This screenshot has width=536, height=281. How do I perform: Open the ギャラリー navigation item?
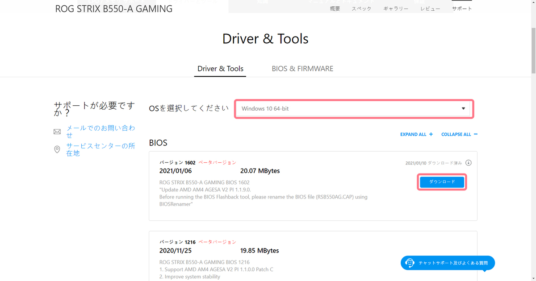[x=396, y=8]
